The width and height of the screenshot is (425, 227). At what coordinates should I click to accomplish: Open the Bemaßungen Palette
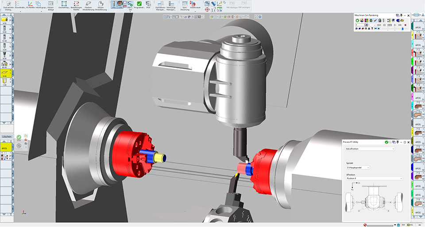tap(76, 5)
